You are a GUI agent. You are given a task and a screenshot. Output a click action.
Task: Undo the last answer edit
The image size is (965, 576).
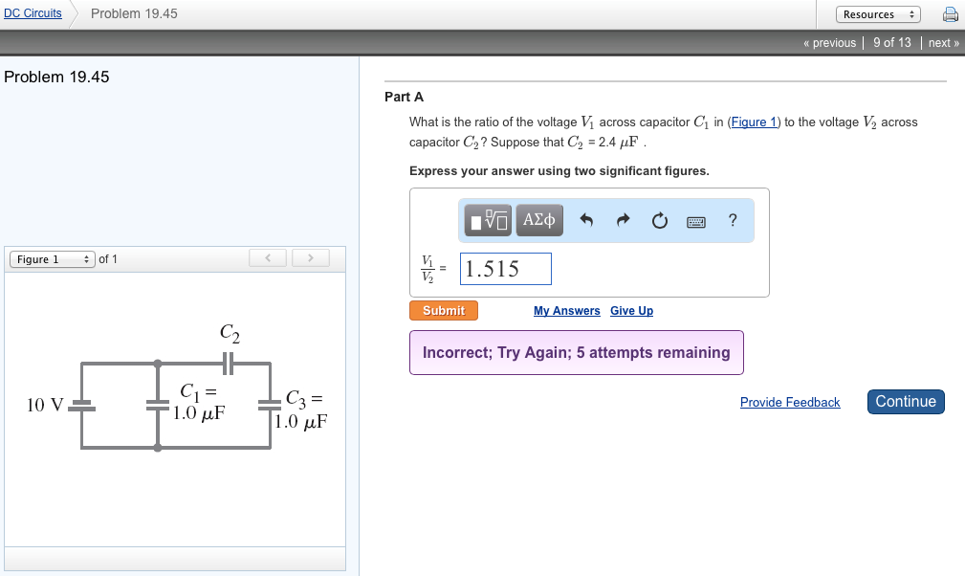point(586,220)
